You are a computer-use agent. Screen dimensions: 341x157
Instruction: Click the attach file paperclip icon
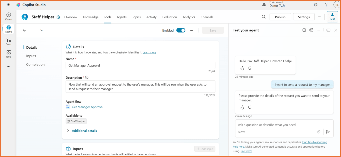click(x=319, y=132)
